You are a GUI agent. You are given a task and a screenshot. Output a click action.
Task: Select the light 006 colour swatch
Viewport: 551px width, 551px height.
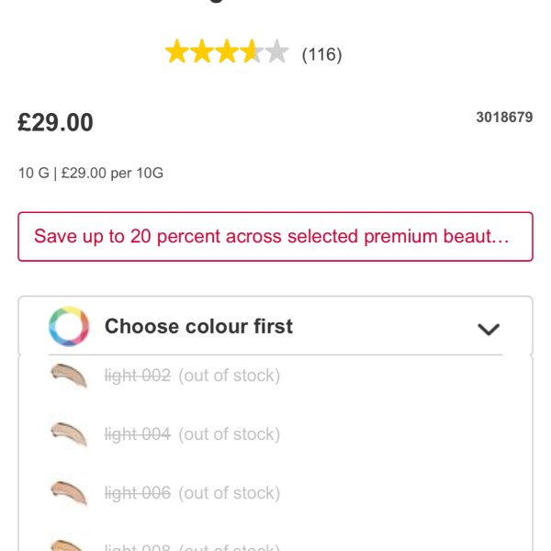(69, 492)
